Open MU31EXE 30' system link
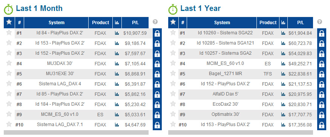 click(x=60, y=74)
